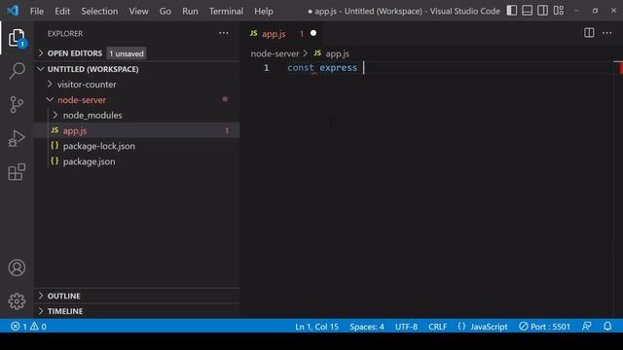Change the CRLF end-of-line sequence
The height and width of the screenshot is (350, 623).
[x=437, y=327]
